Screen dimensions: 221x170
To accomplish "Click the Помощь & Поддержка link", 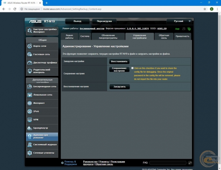I will click(70, 163).
